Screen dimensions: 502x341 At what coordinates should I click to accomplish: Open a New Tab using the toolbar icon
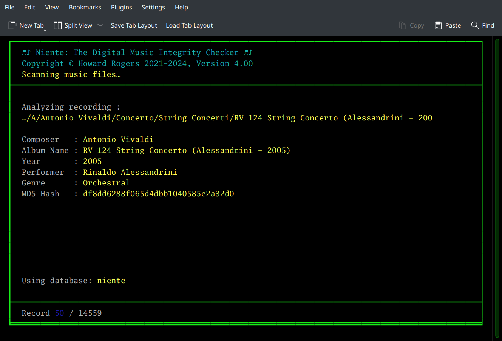[12, 25]
